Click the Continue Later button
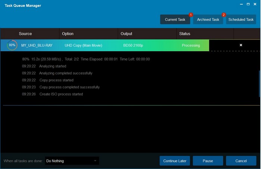The image size is (261, 169). (x=174, y=161)
